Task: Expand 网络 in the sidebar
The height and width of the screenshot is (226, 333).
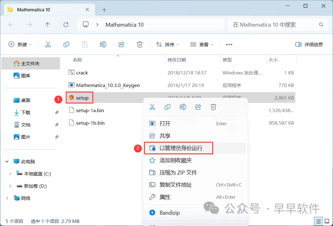Action: coord(7,198)
